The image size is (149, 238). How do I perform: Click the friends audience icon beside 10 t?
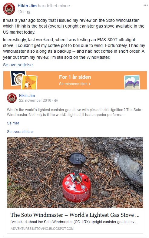(x=28, y=12)
